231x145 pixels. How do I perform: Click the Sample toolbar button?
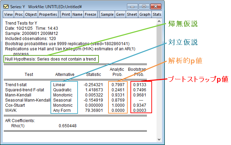[x=107, y=14]
